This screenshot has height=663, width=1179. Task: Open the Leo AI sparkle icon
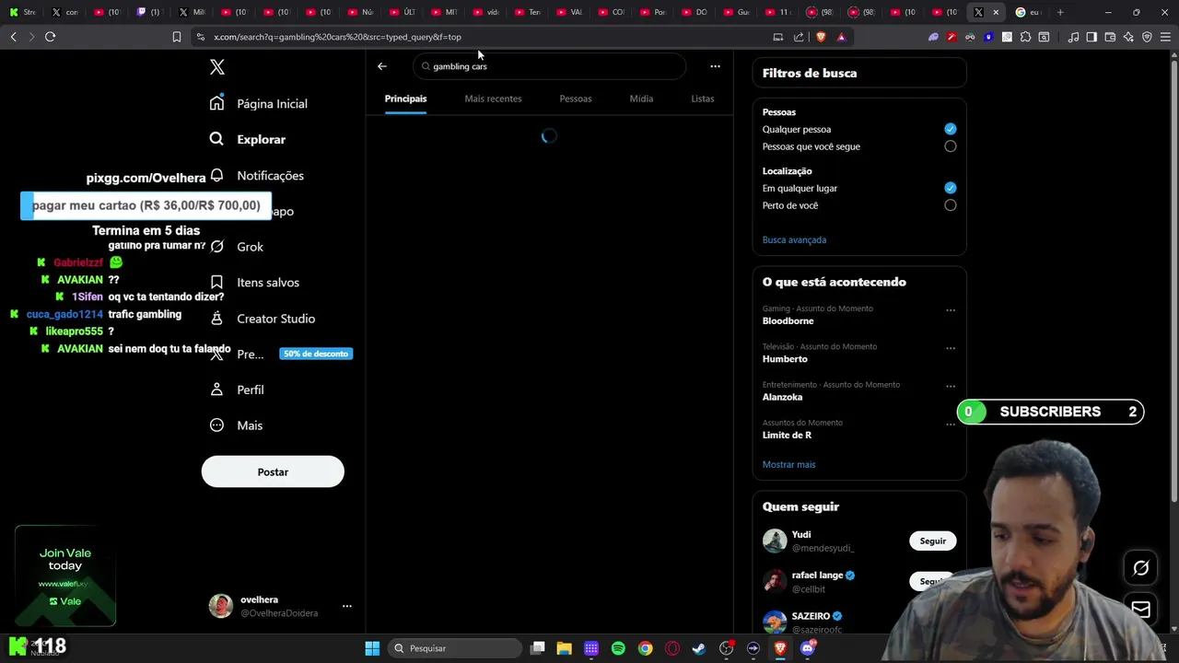pos(1128,37)
